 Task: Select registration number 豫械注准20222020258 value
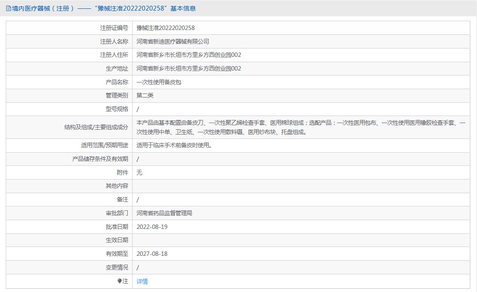[165, 28]
